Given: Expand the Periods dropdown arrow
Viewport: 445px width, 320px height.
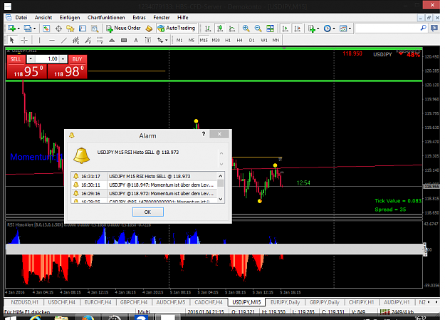Looking at the screenshot, I should coord(334,29).
